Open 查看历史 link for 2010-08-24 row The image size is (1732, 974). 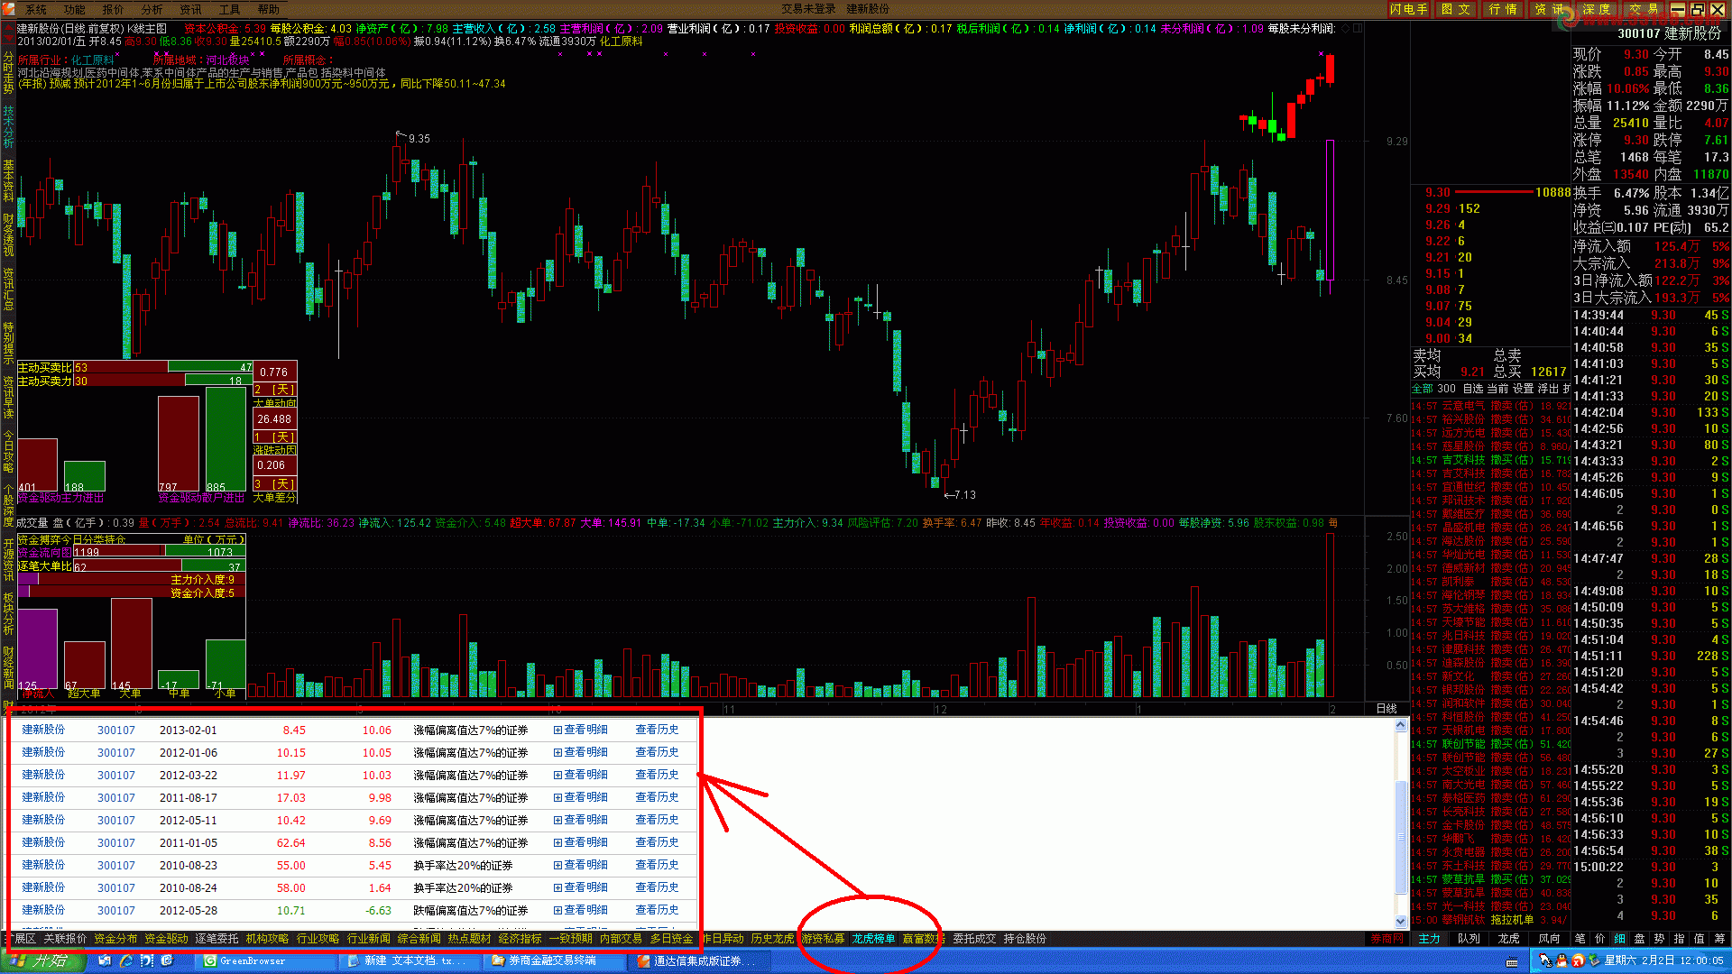[x=657, y=887]
